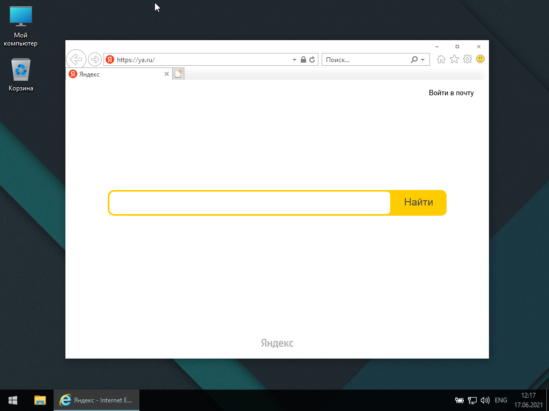Maximize the Internet Explorer window
The image size is (549, 411).
click(x=457, y=47)
